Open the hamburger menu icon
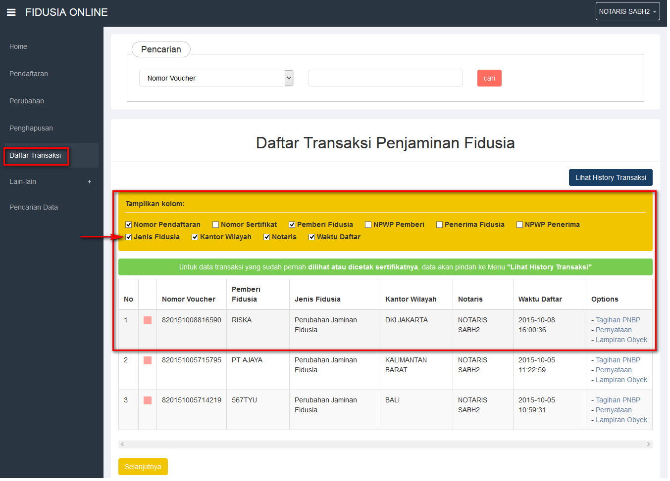The height and width of the screenshot is (481, 670). click(11, 12)
